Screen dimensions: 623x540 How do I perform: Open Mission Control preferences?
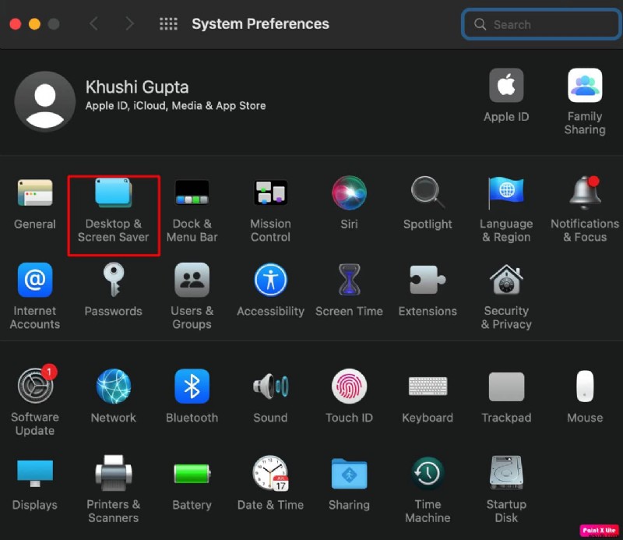coord(270,193)
